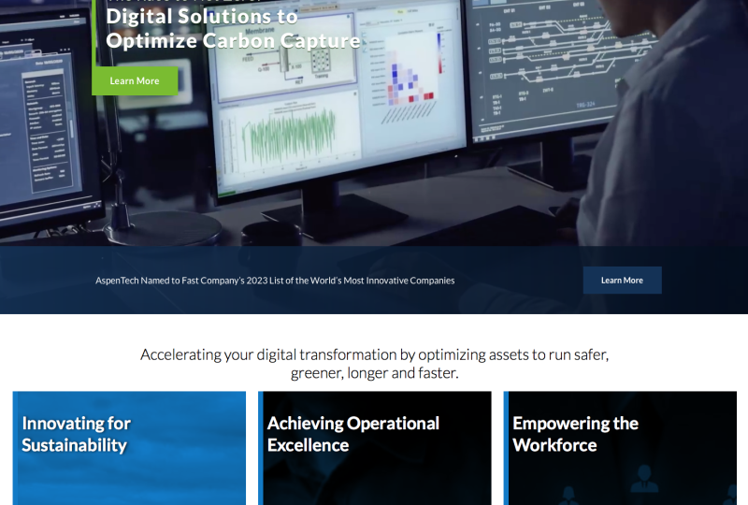
Task: Click the blue accent bar on the Sustainability card
Action: pos(15,447)
